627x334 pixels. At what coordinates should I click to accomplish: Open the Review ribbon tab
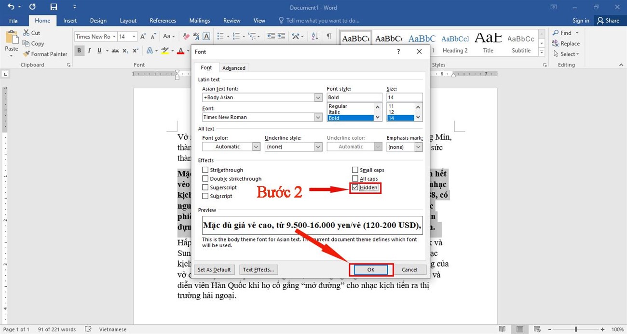[x=232, y=21]
